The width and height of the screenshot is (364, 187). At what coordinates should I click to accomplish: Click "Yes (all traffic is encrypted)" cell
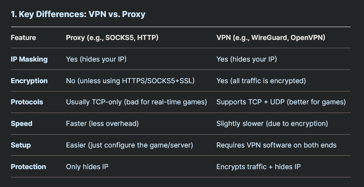click(x=261, y=81)
